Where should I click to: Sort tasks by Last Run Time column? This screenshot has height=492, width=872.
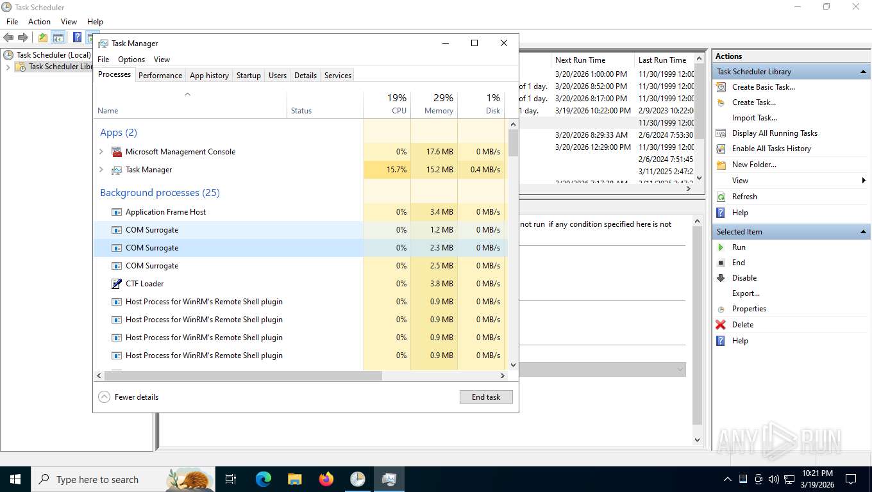[x=665, y=60]
